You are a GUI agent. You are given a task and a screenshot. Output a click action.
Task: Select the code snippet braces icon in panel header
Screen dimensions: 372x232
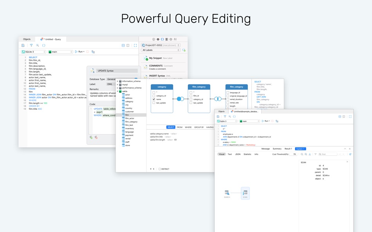162,39
